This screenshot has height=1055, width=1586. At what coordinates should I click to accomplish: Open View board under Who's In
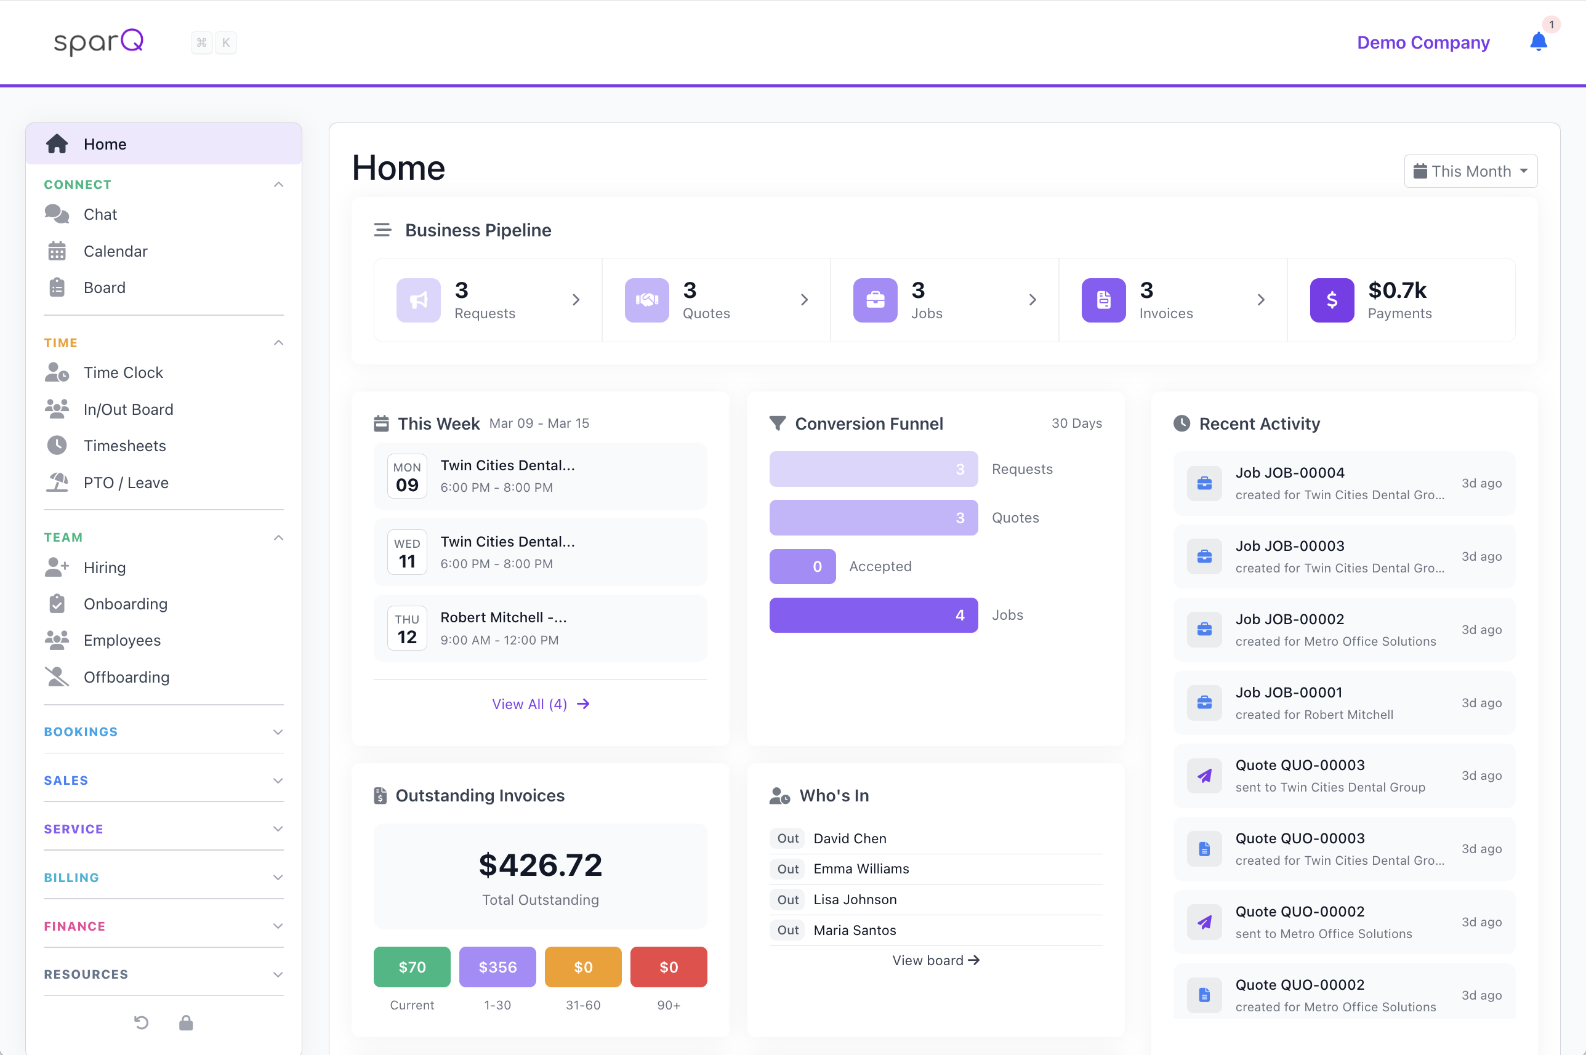coord(935,960)
